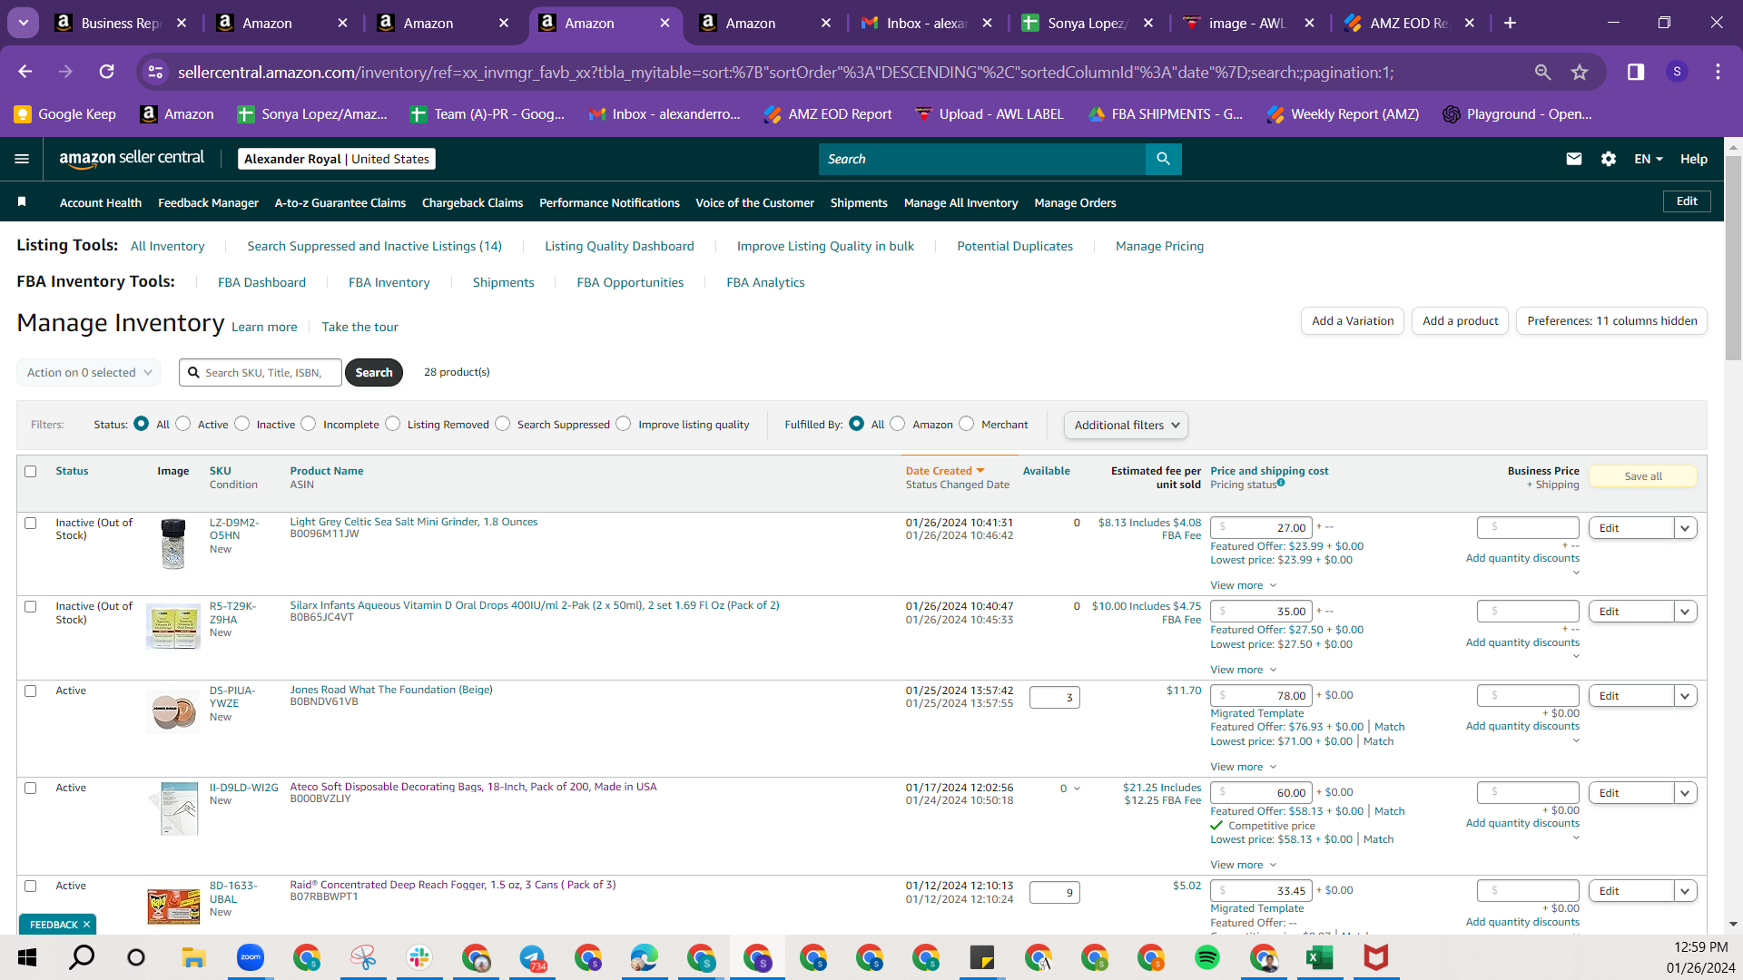
Task: Click the Search SKU, Title, ISBN field
Action: click(x=261, y=372)
